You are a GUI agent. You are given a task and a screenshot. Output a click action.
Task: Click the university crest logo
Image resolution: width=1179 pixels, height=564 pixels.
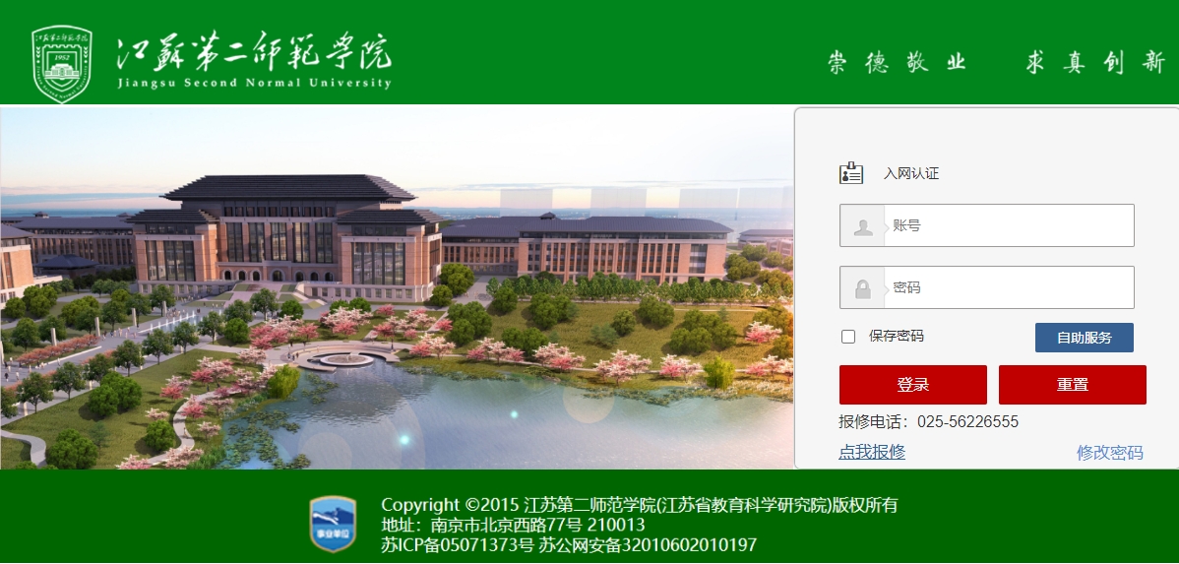point(62,63)
